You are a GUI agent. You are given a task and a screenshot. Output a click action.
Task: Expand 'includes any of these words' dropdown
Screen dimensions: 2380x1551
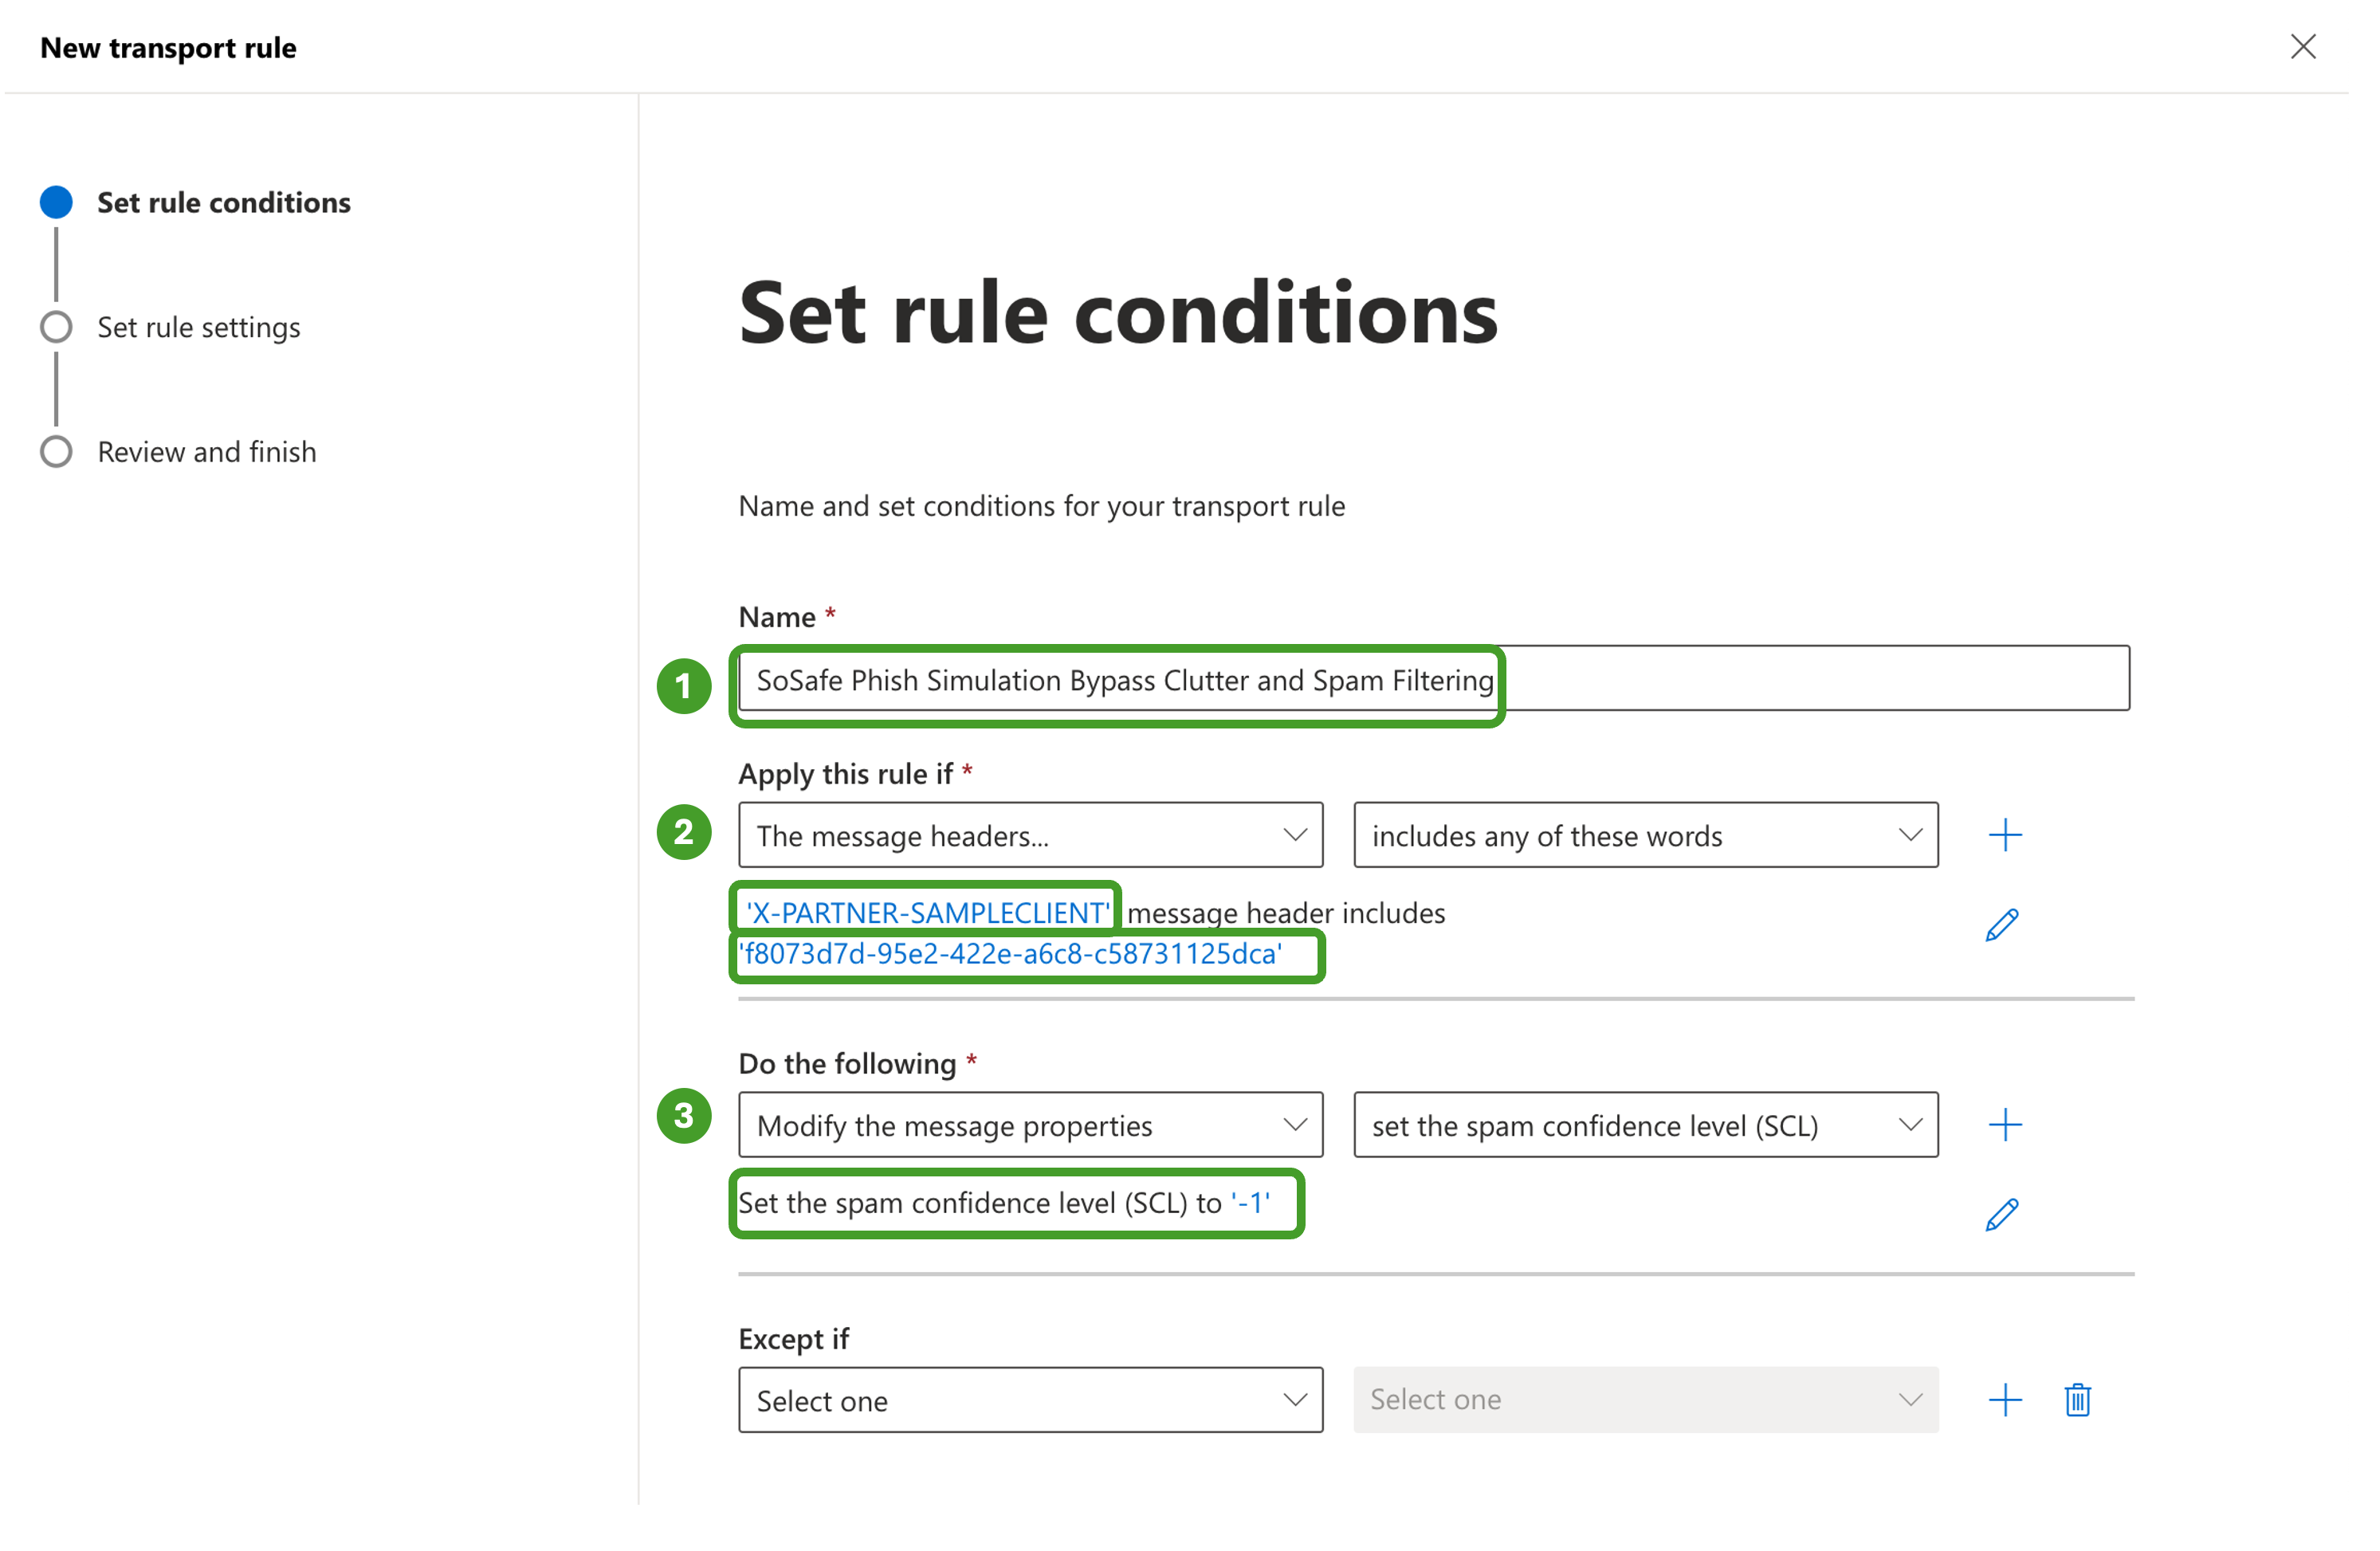(x=1645, y=835)
